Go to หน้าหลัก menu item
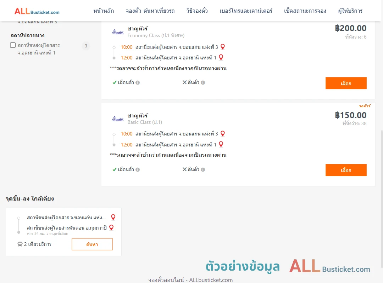 click(104, 11)
